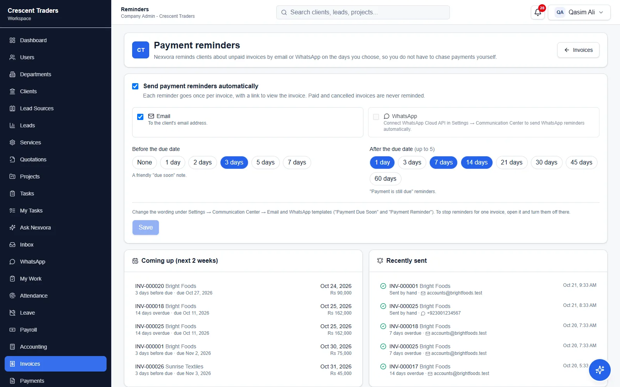This screenshot has height=387, width=620.
Task: Click the My Tasks checklist icon
Action: (x=12, y=211)
